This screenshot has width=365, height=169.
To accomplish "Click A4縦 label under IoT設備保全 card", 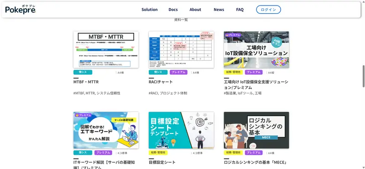I will click(271, 72).
